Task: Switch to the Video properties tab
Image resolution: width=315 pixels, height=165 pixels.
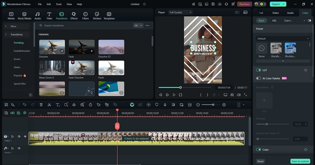Action: point(275,13)
